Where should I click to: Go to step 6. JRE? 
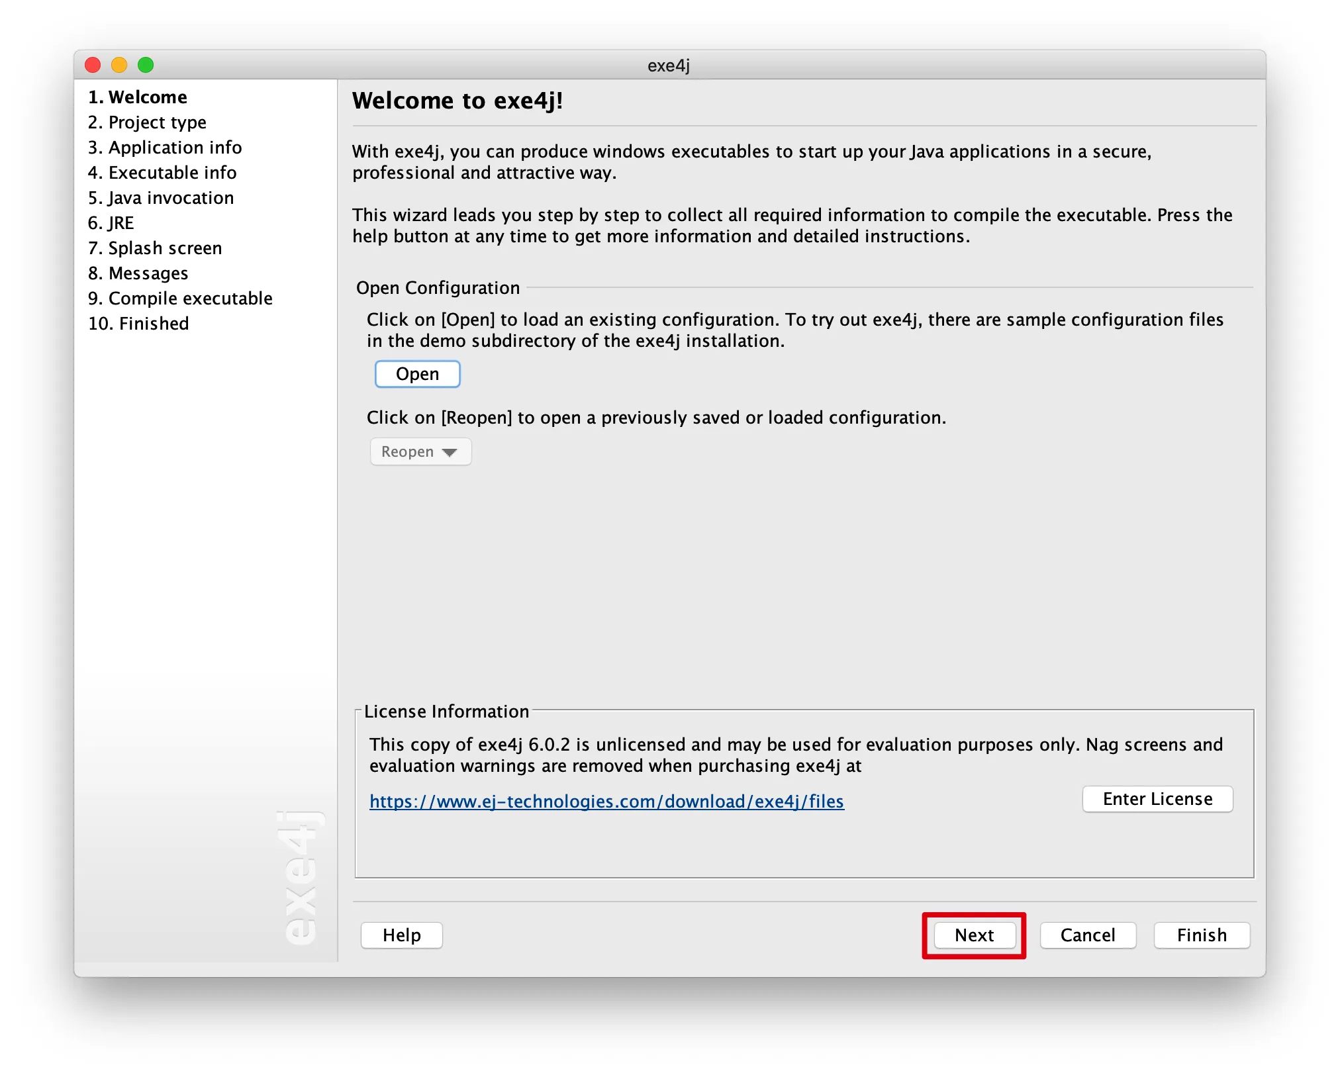click(111, 222)
